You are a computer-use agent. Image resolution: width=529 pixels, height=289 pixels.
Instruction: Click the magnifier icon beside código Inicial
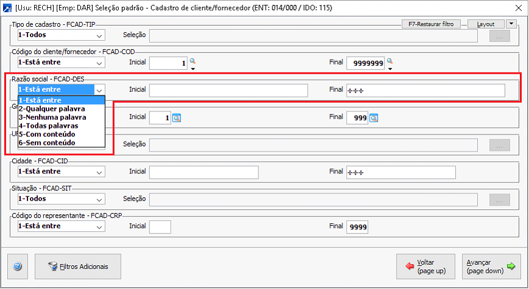193,61
